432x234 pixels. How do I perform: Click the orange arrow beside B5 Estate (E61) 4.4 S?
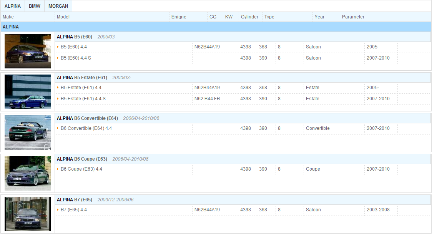(58, 98)
